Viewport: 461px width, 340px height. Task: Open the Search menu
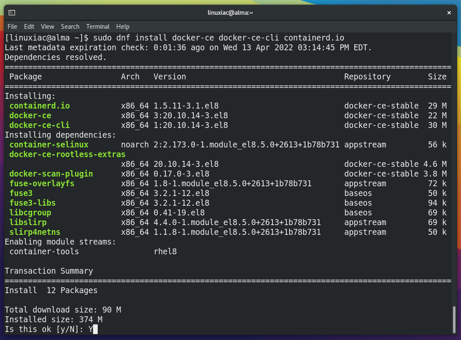70,27
